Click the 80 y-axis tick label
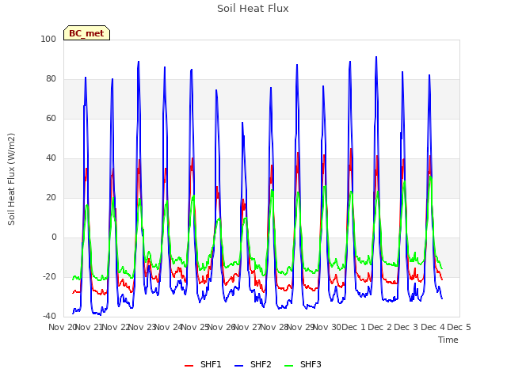507x380 pixels. (x=51, y=79)
